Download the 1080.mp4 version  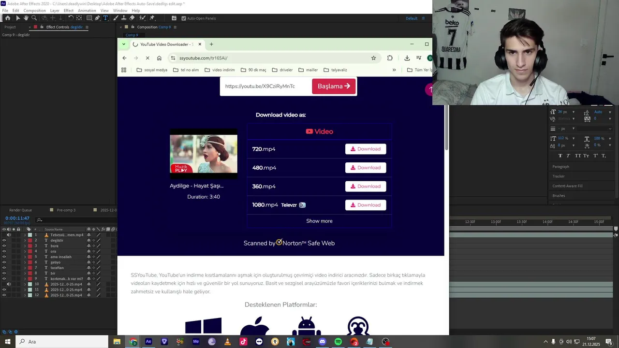click(366, 205)
